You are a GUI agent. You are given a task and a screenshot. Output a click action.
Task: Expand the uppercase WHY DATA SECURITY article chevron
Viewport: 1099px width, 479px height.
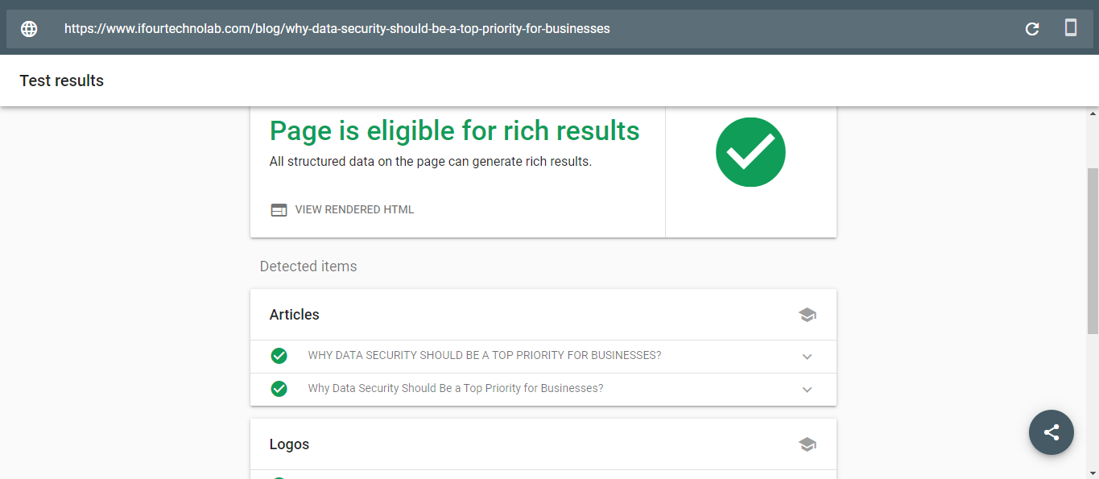point(808,357)
